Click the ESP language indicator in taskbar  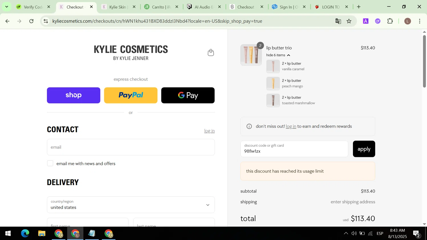380,233
